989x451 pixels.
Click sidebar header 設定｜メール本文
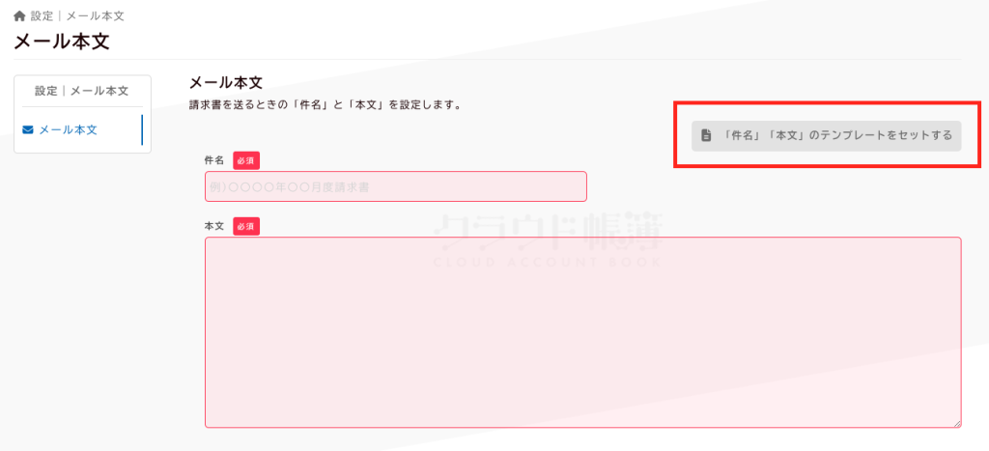pyautogui.click(x=82, y=91)
